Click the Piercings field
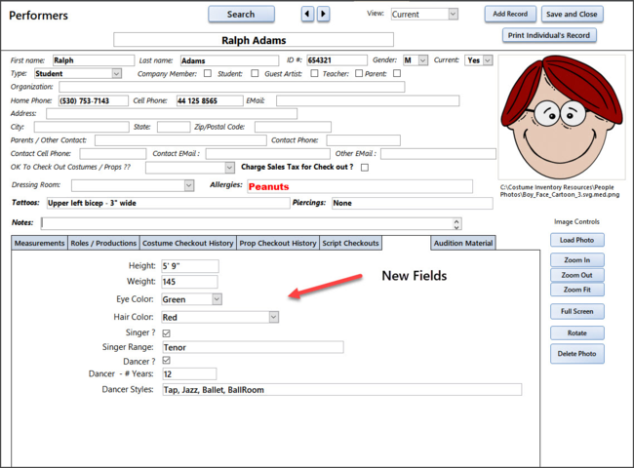634x468 pixels. tap(413, 203)
